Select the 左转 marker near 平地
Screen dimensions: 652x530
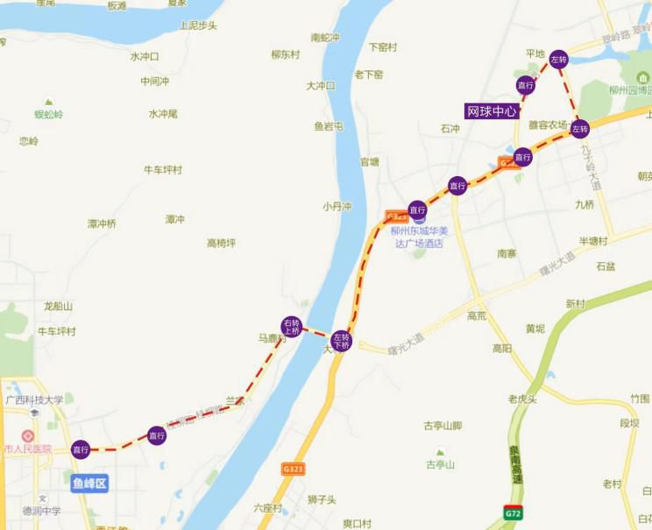[558, 60]
